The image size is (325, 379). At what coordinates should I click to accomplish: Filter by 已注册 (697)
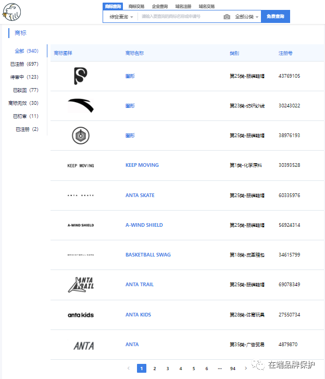pos(24,64)
